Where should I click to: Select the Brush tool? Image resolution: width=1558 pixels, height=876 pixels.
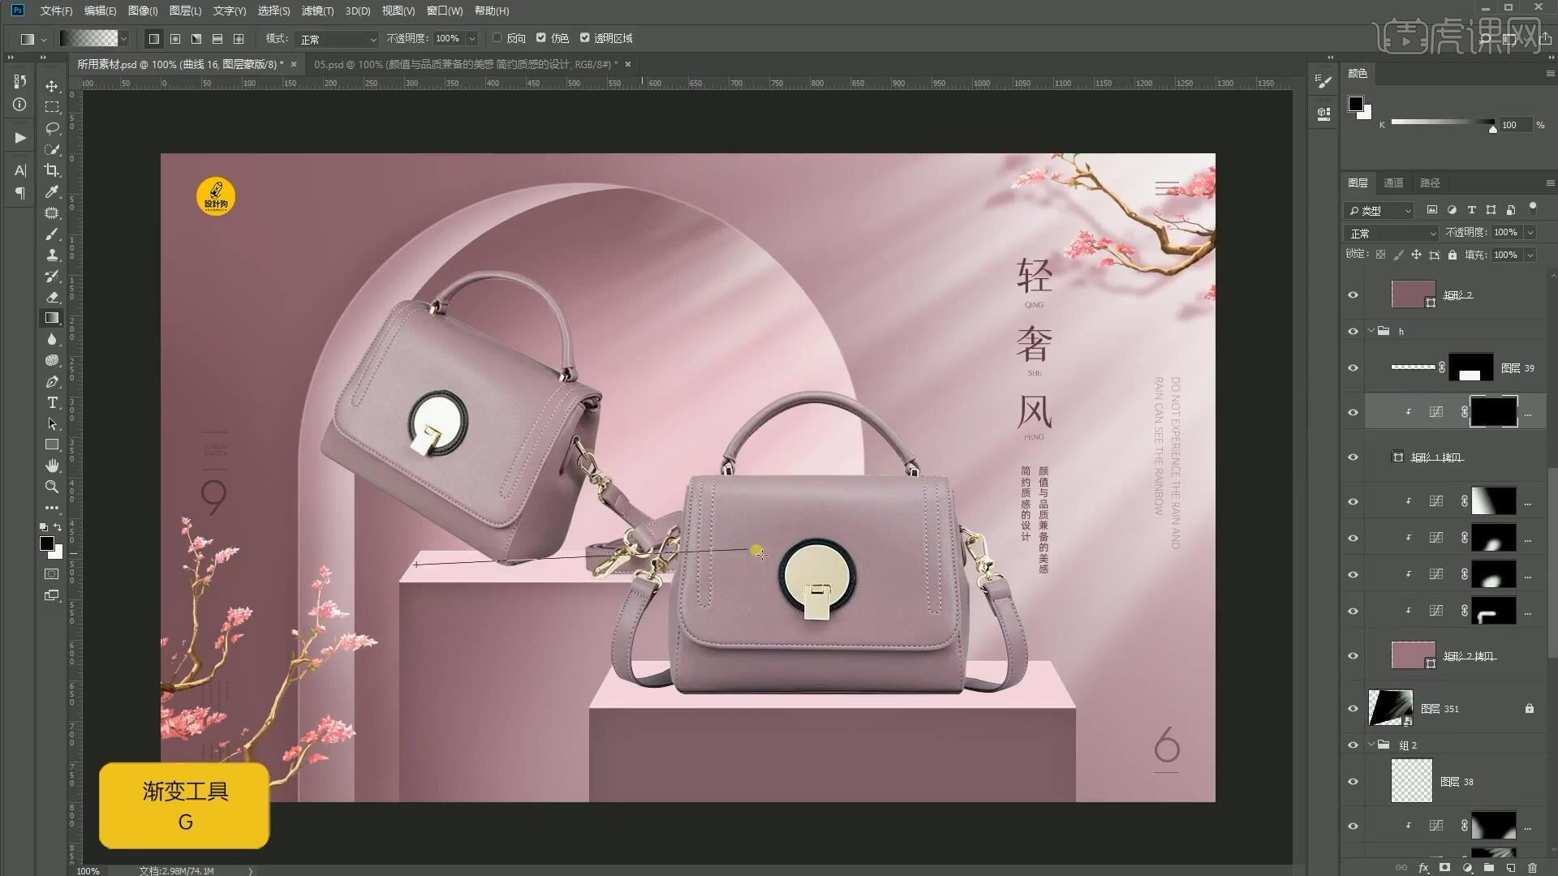(52, 234)
